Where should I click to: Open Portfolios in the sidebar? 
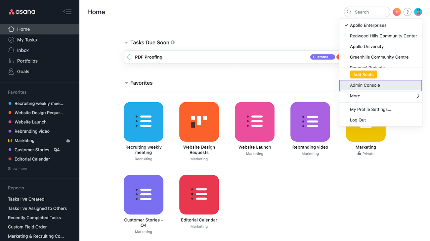click(x=40, y=61)
